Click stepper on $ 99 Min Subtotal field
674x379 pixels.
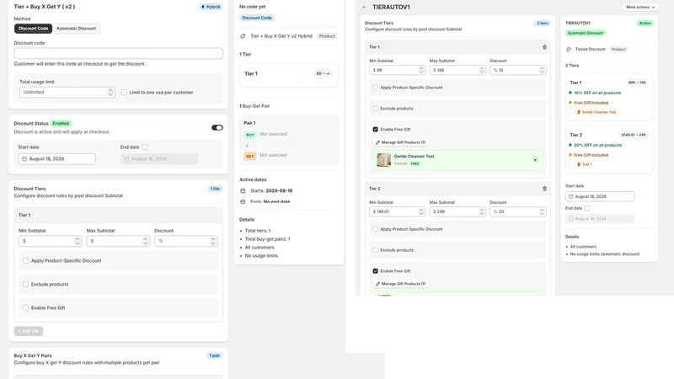click(x=421, y=70)
